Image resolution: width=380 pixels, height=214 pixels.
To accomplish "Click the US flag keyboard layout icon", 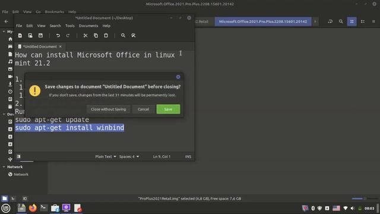I will (336, 208).
